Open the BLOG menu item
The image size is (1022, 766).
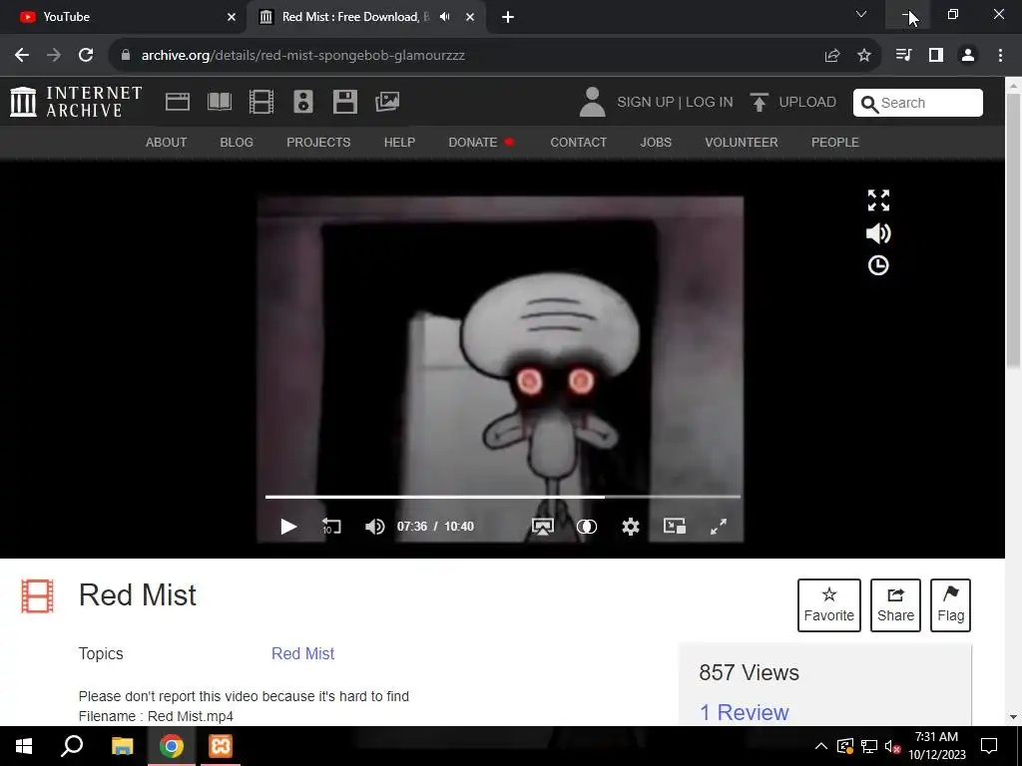237,142
